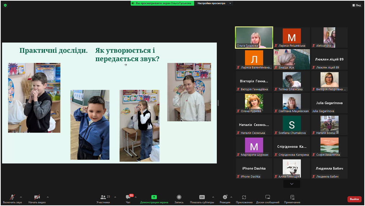365x206 pixels.
Task: Toggle camera with Начать видео
Action: pyautogui.click(x=37, y=197)
